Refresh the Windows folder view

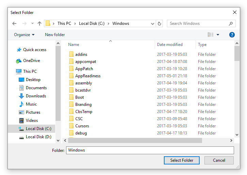[x=159, y=23]
